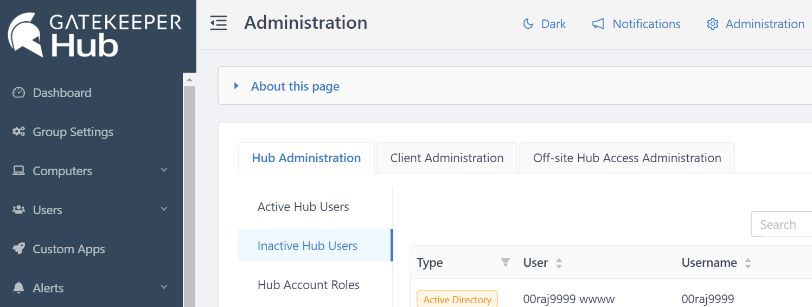Viewport: 812px width, 307px height.
Task: Toggle Dark mode
Action: (x=544, y=24)
